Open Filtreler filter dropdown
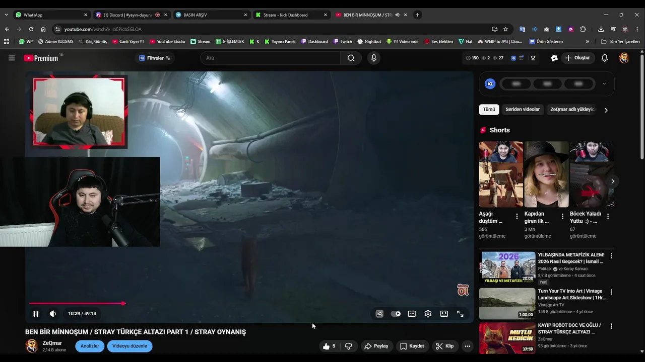Screen dimensions: 645x362 click(x=155, y=58)
